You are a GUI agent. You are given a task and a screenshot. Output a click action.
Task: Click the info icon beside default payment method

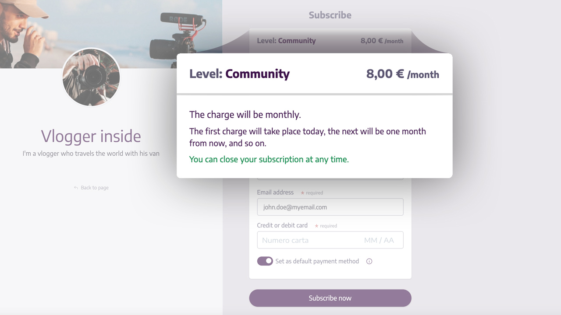tap(369, 261)
